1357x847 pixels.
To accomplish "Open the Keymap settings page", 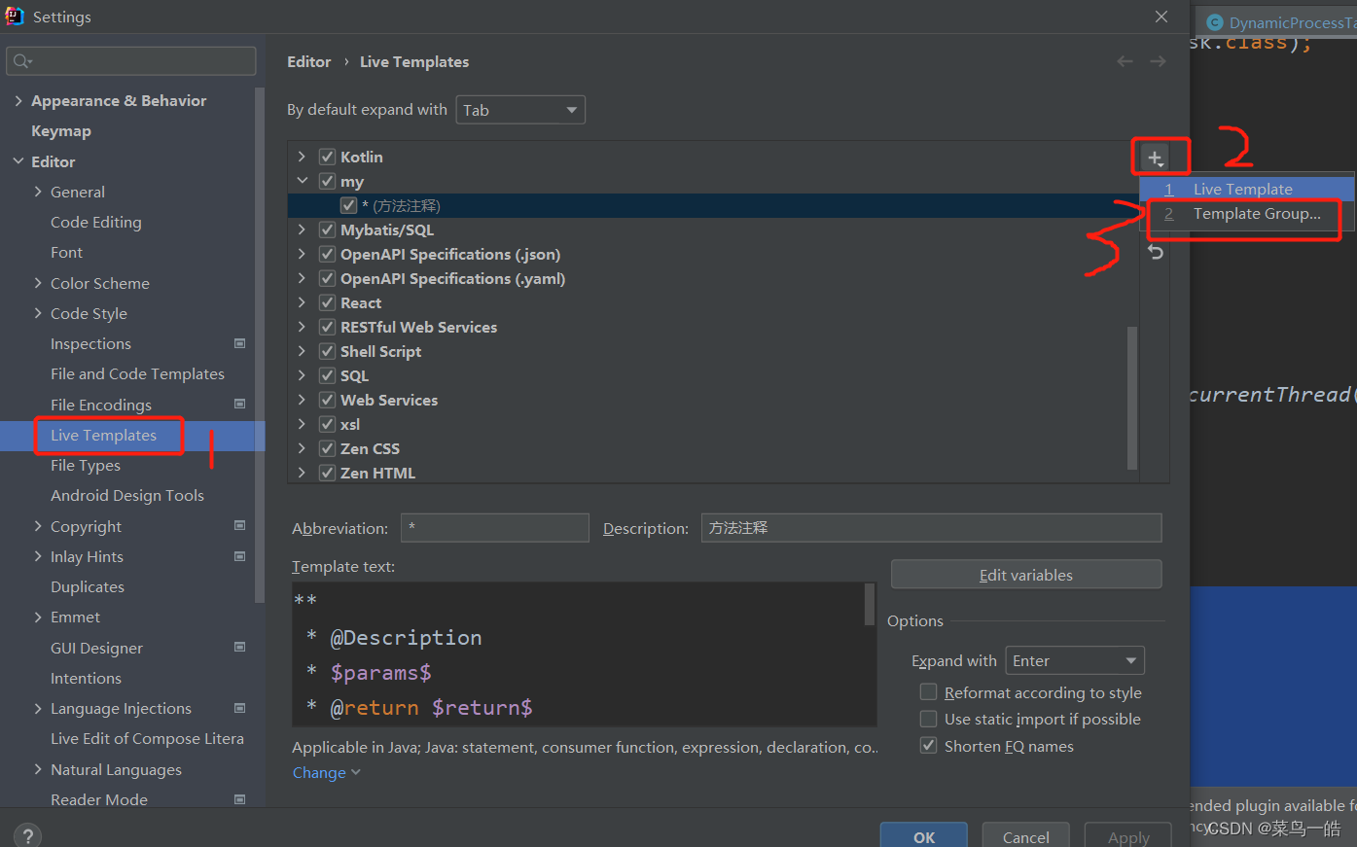I will pyautogui.click(x=61, y=130).
